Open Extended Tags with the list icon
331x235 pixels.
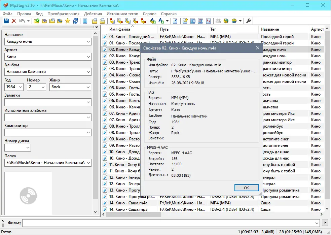coord(85,21)
